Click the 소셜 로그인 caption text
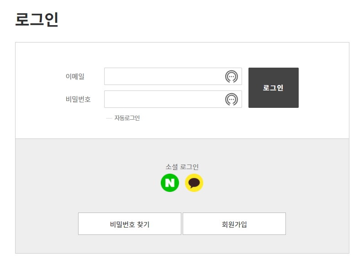 coord(182,167)
